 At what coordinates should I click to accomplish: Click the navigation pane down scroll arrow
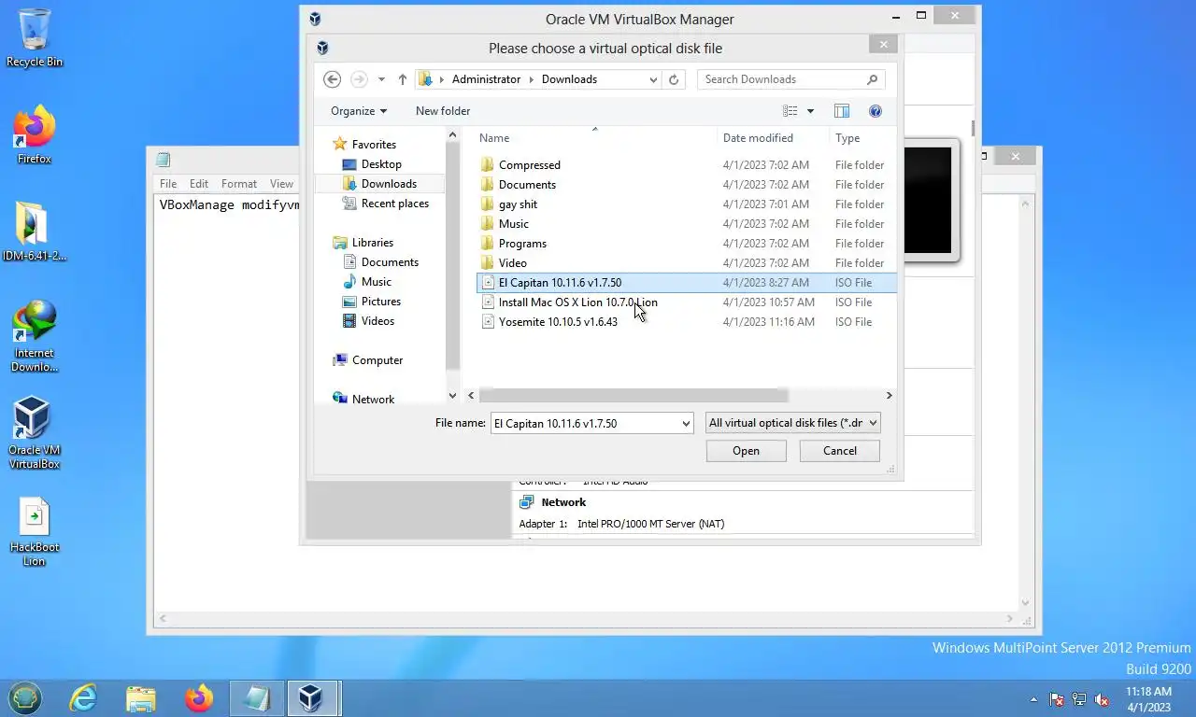click(x=453, y=397)
